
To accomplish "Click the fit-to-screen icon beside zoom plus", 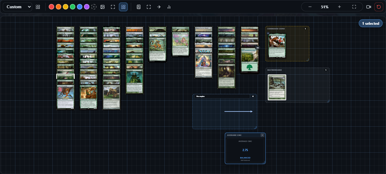I will point(354,7).
